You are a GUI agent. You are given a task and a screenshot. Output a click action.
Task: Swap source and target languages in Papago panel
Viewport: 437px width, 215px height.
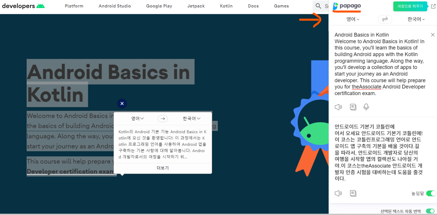pyautogui.click(x=385, y=19)
